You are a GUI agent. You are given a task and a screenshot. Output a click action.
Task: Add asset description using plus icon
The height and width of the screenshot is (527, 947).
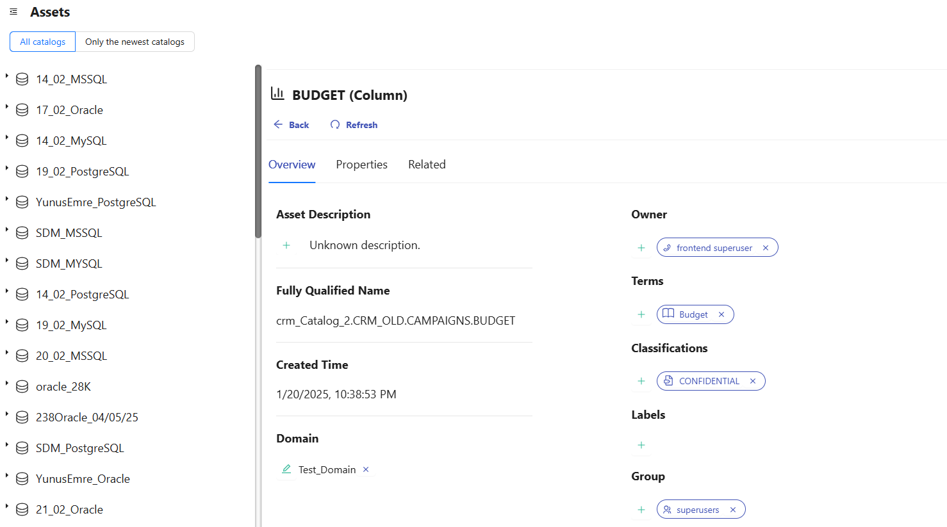(x=286, y=245)
